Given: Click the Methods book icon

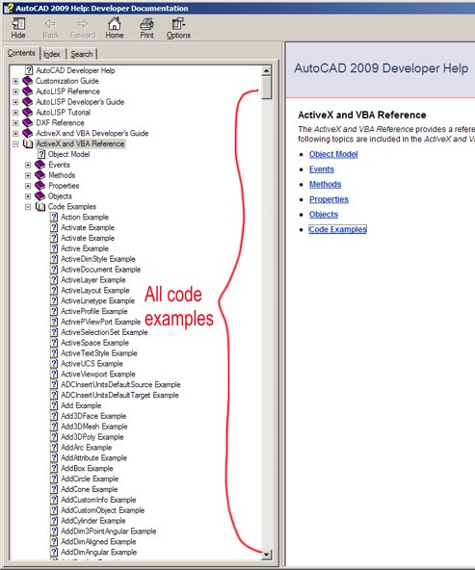Looking at the screenshot, I should click(x=40, y=175).
